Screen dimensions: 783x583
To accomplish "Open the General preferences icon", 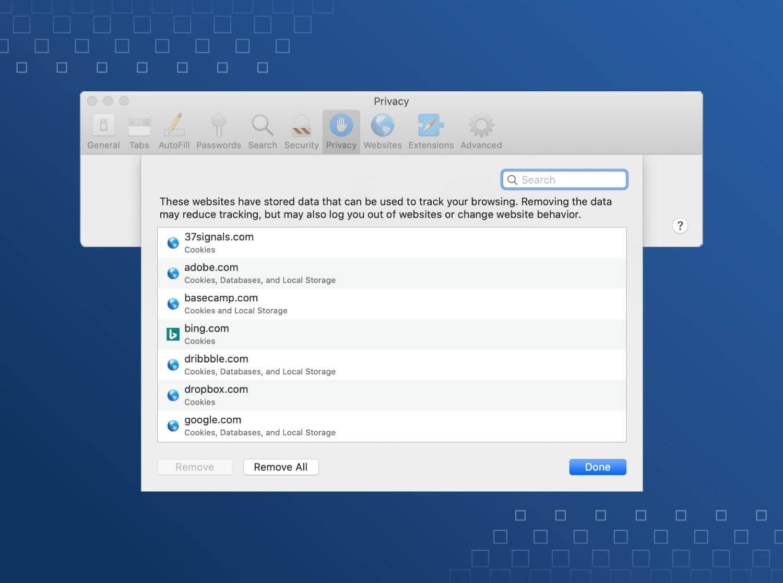I will [x=103, y=125].
